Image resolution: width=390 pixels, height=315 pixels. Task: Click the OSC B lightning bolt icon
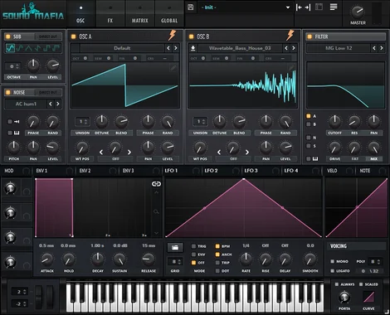click(290, 36)
